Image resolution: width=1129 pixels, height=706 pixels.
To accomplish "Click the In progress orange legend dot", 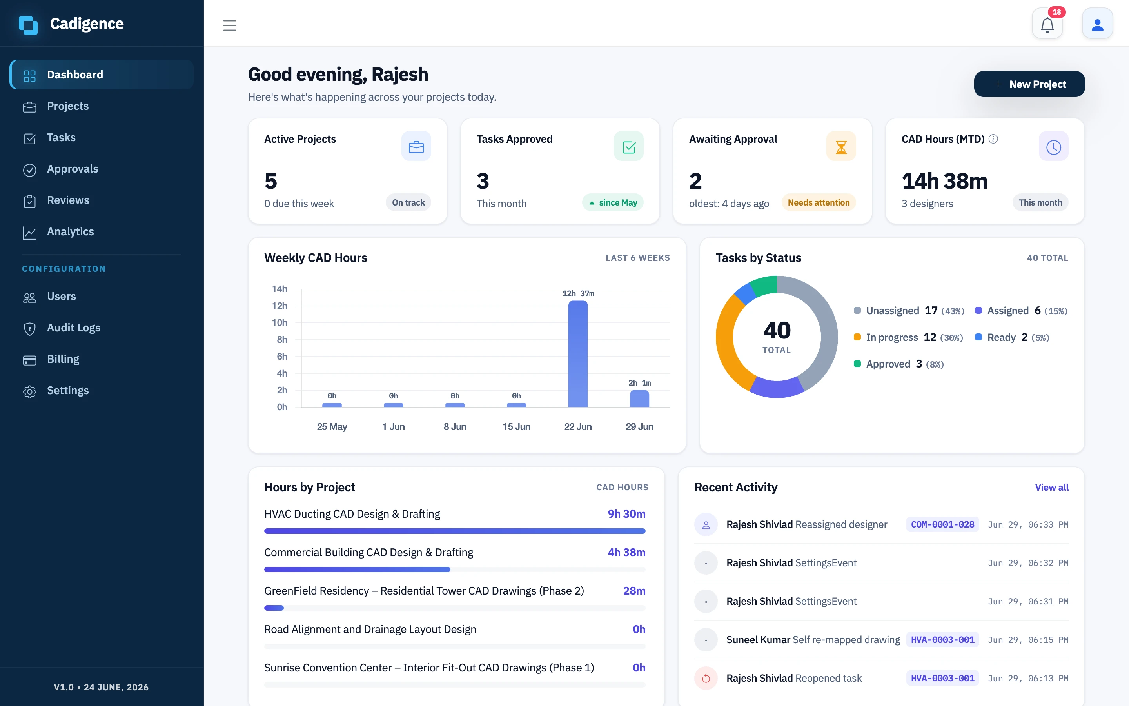I will point(857,337).
